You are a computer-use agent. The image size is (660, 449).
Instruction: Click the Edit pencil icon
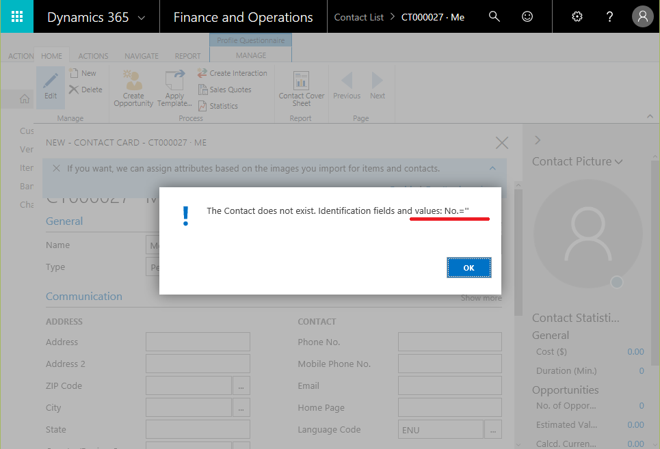51,81
